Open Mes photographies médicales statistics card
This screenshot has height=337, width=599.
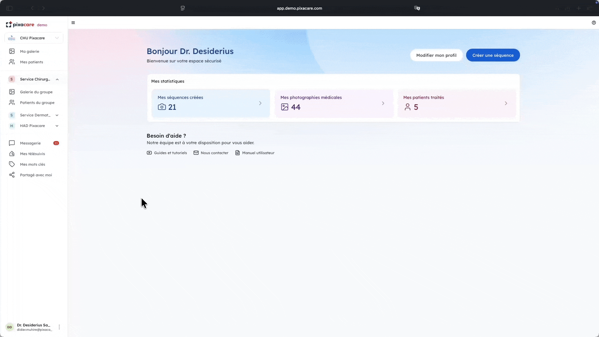tap(333, 103)
